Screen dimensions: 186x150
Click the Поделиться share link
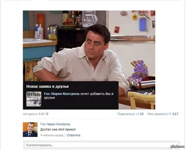[x=126, y=114]
